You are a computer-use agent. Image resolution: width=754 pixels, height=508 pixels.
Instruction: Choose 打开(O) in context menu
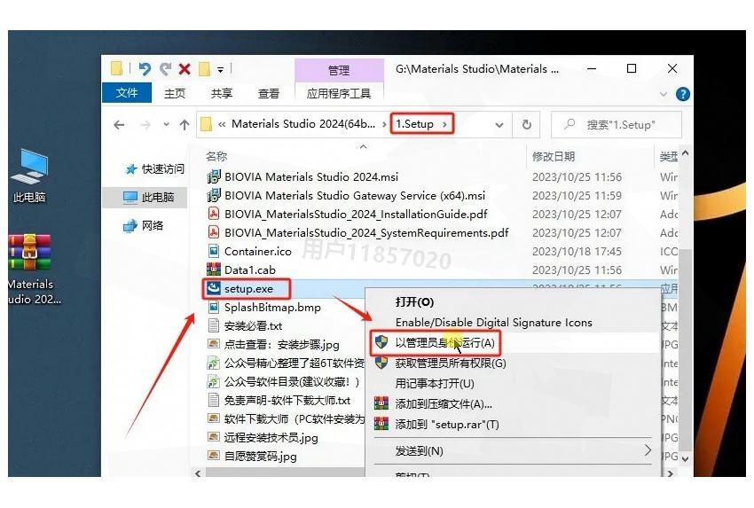click(x=414, y=302)
